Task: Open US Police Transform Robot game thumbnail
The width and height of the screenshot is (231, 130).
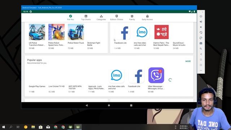Action: [x=37, y=32]
